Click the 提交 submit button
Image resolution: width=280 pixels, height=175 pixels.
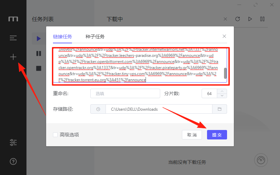[x=217, y=135]
